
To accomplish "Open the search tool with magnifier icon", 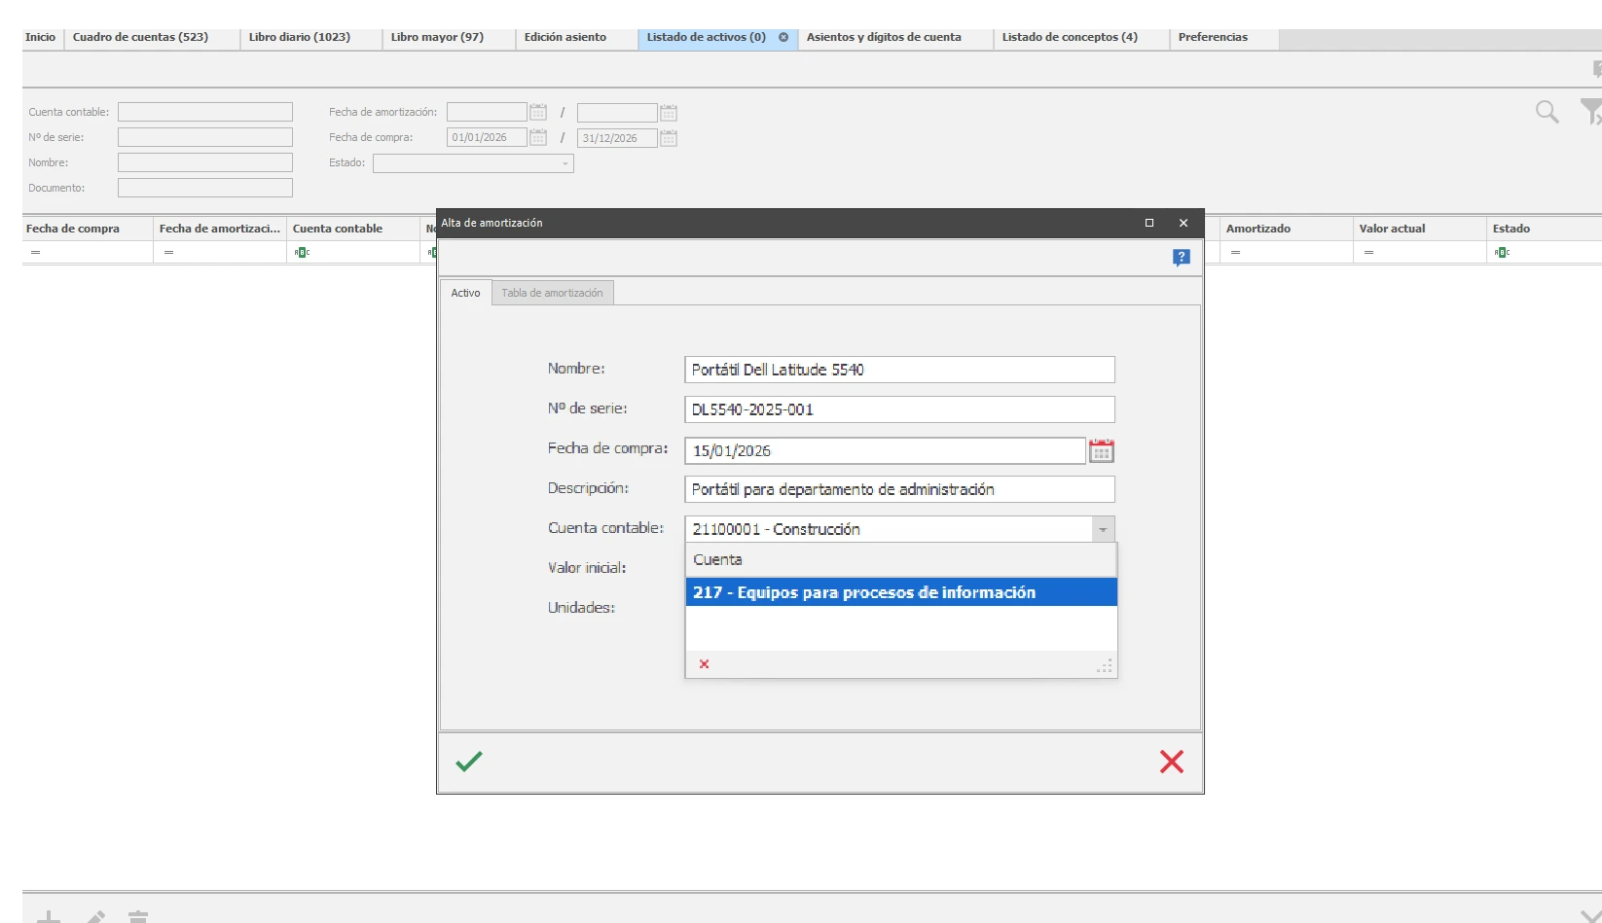I will [x=1548, y=112].
